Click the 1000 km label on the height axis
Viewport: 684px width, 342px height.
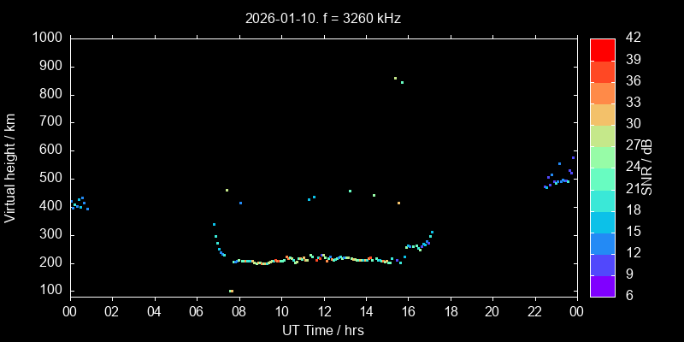[46, 38]
